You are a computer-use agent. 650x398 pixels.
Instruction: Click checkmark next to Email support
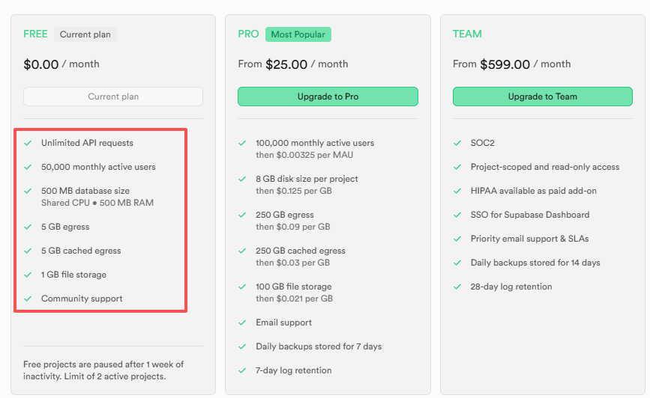tap(242, 322)
